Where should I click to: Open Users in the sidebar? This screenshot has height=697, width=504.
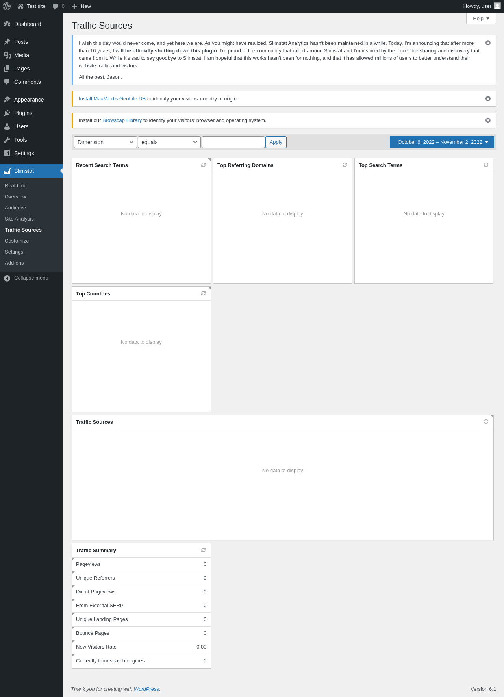click(31, 126)
